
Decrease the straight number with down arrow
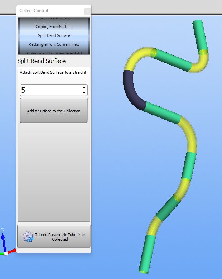[84, 93]
